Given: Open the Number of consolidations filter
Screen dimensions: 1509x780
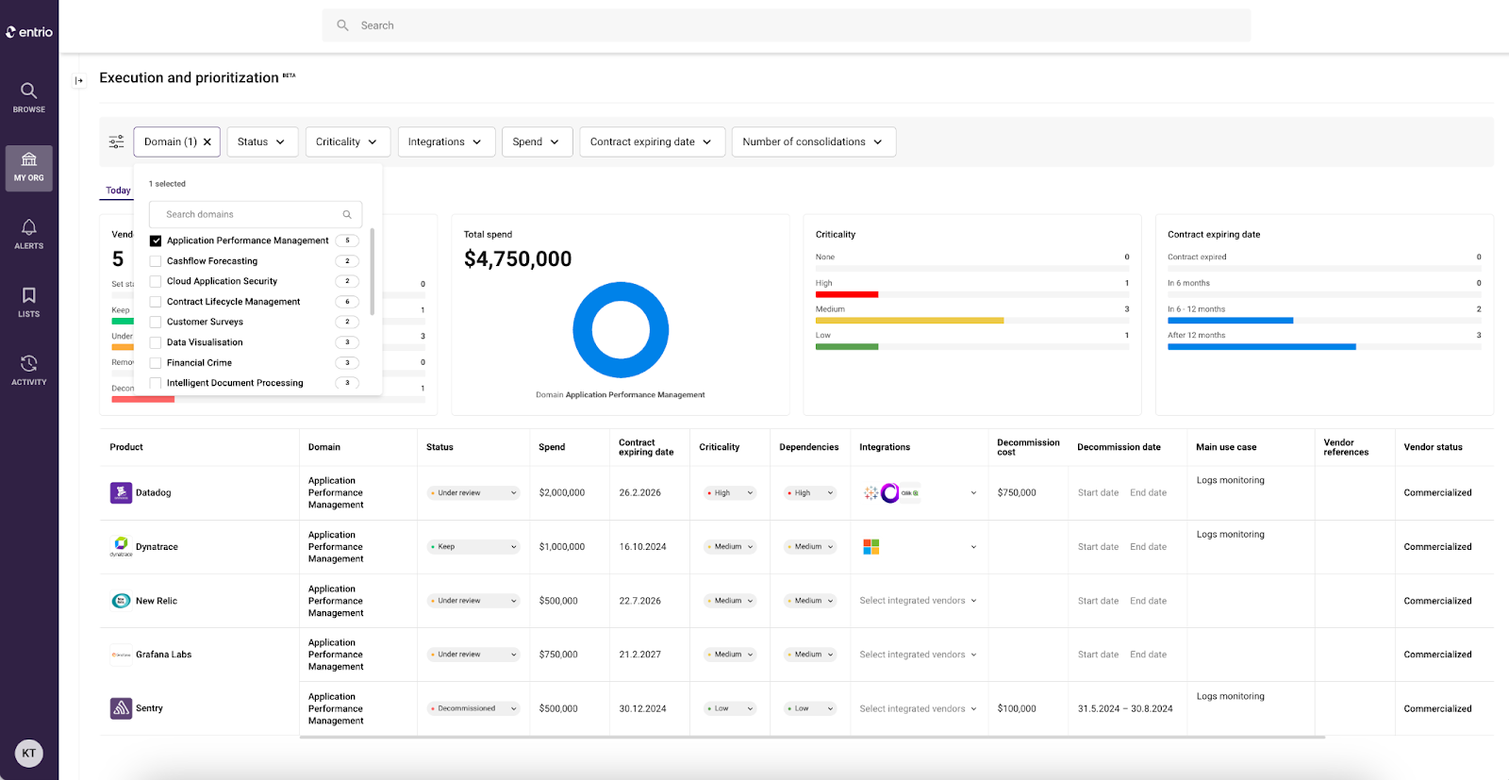Looking at the screenshot, I should [x=814, y=141].
